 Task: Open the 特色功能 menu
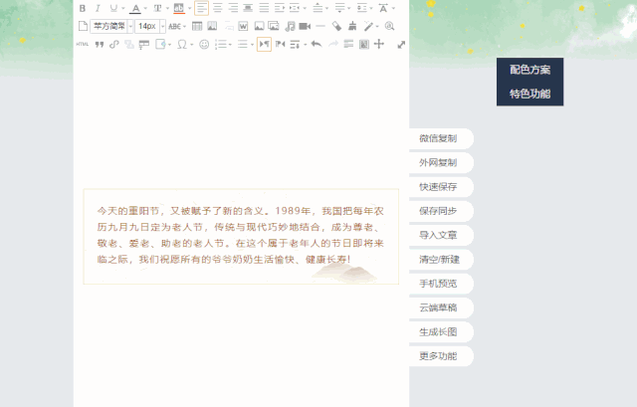point(530,94)
